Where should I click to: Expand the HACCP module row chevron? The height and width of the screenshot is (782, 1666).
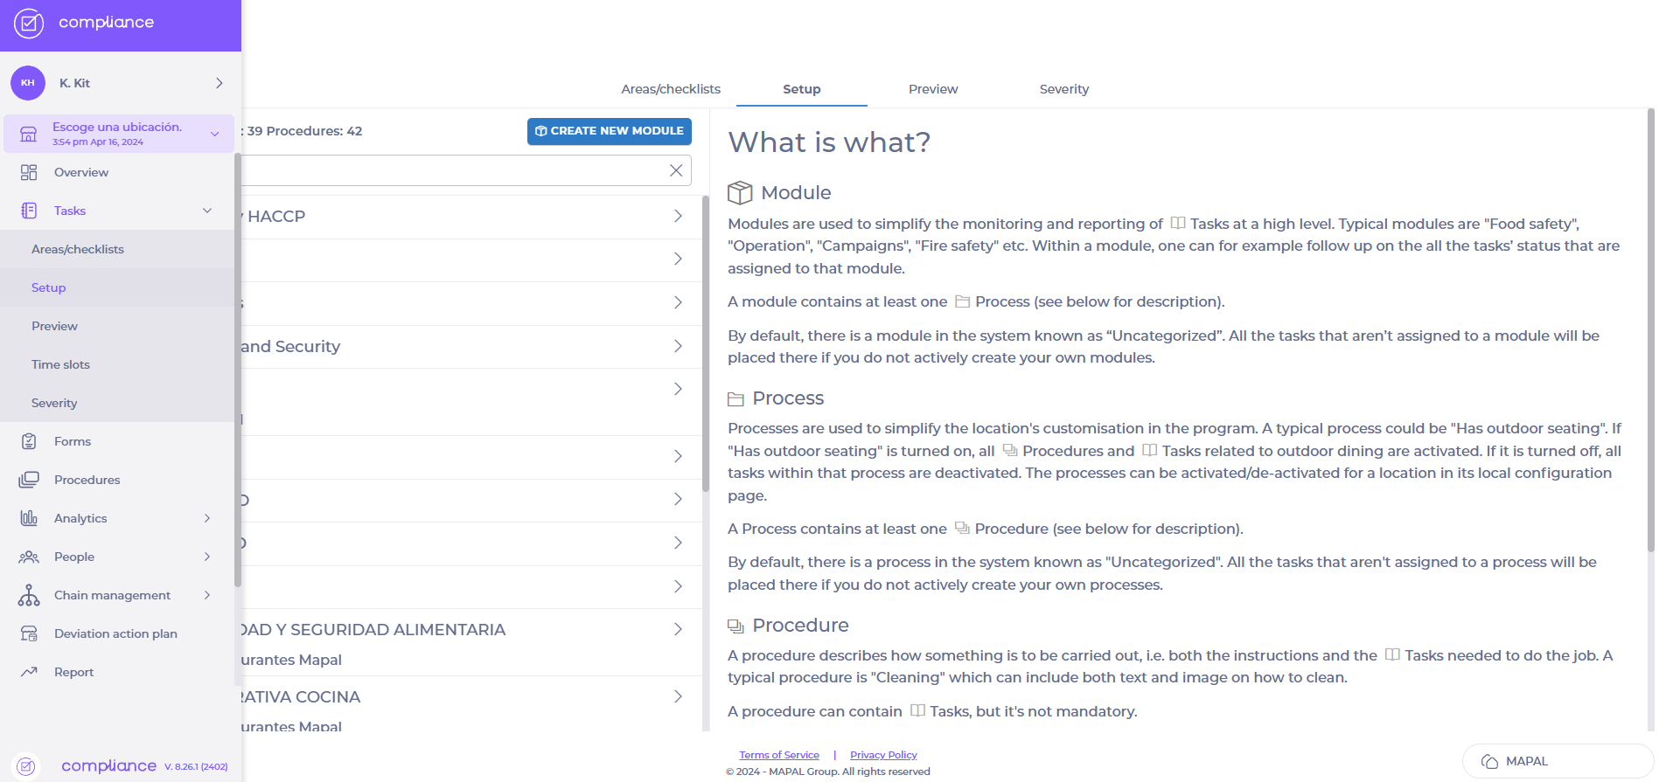point(678,216)
